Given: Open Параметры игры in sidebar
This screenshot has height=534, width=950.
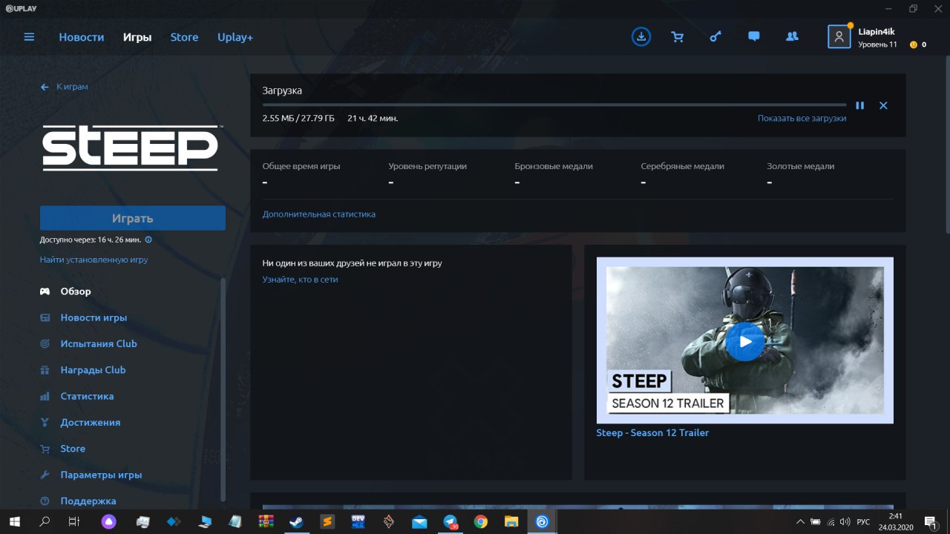Looking at the screenshot, I should tap(101, 475).
